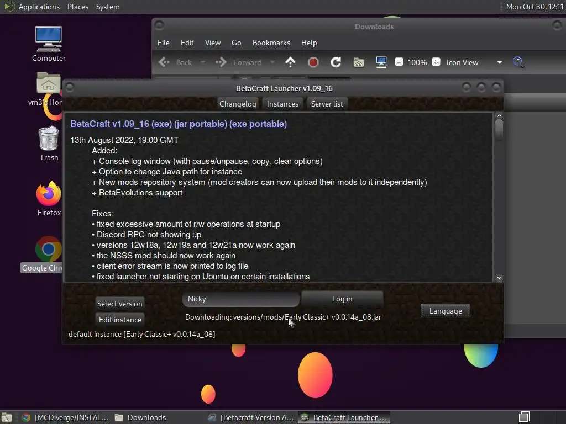Click Forward arrow in Downloads window
Viewport: 566px width, 424px height.
pyautogui.click(x=238, y=62)
